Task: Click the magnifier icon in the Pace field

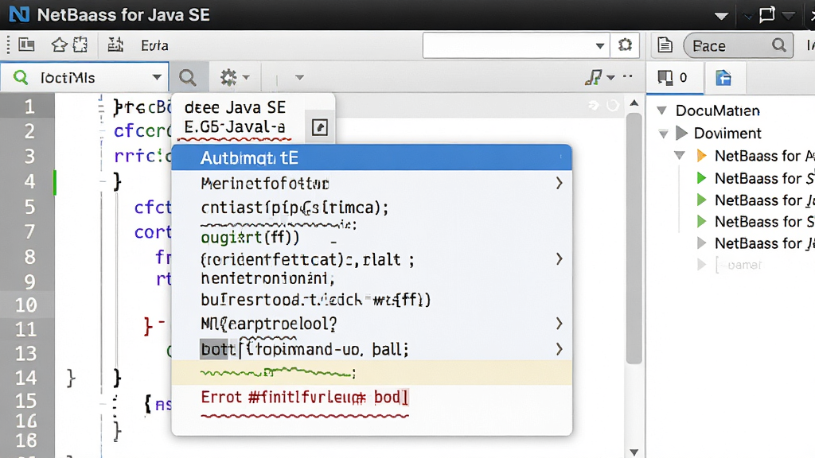Action: coord(778,45)
